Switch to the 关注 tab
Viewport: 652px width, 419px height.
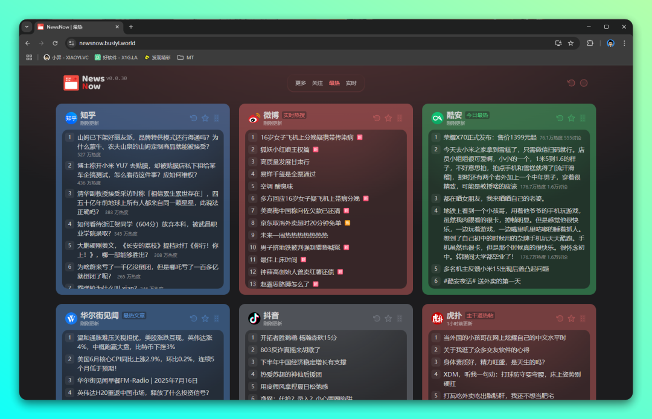coord(318,83)
